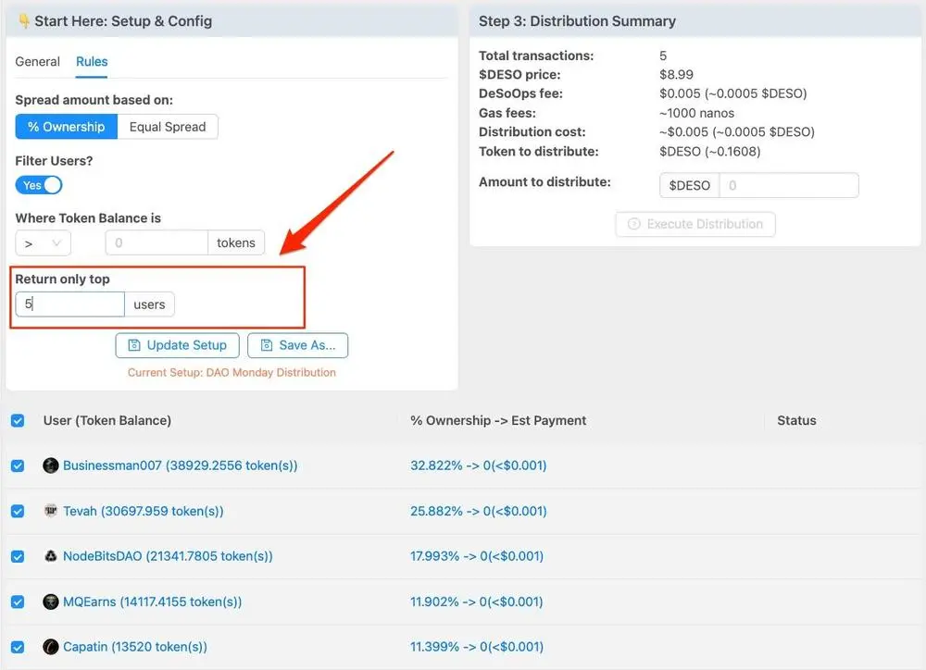926x670 pixels.
Task: Click the NodeBitsDAO avatar icon
Action: pyautogui.click(x=51, y=556)
